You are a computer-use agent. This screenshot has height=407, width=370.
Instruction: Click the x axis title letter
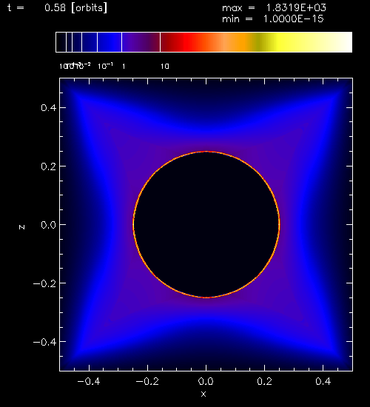(203, 394)
